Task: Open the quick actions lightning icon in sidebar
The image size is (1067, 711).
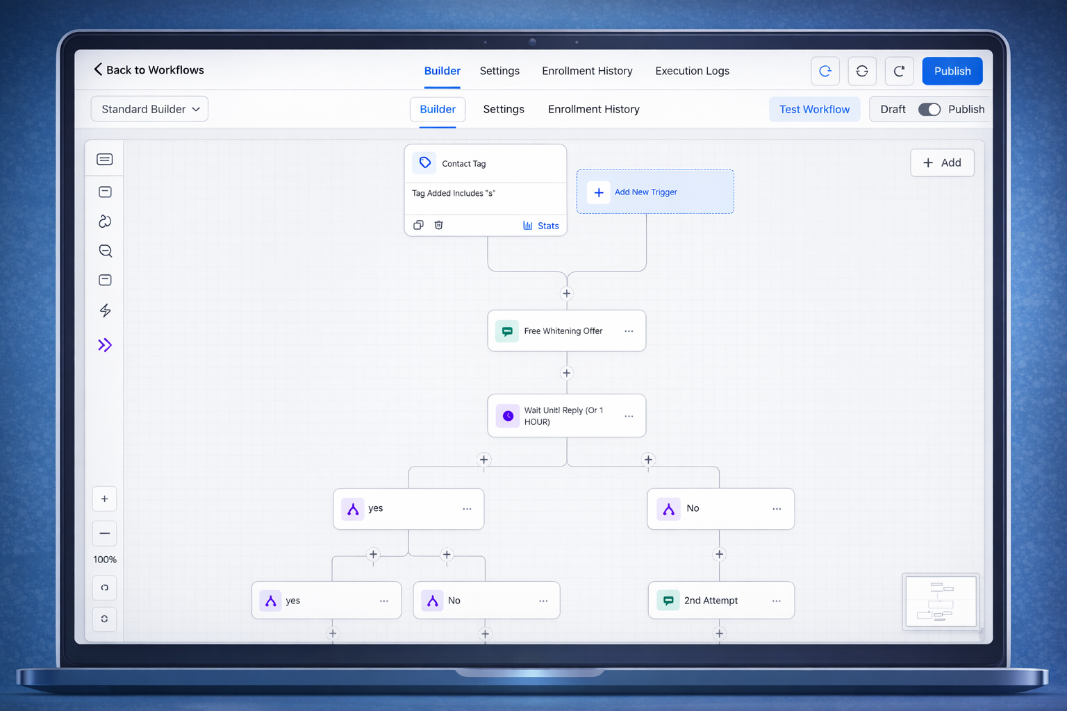Action: (x=105, y=310)
